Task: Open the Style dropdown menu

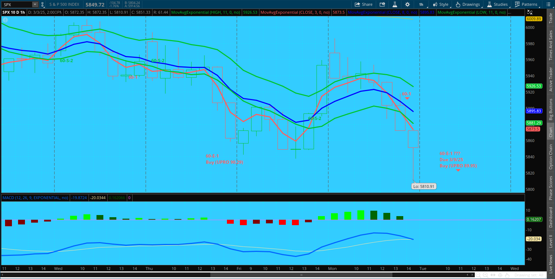Action: point(440,4)
